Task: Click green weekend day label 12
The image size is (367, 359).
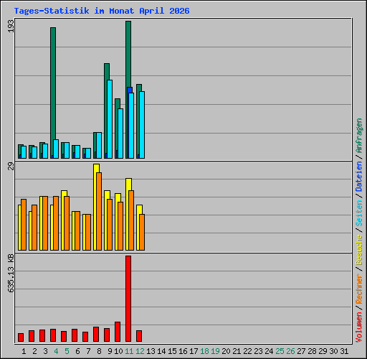Action: (x=140, y=351)
